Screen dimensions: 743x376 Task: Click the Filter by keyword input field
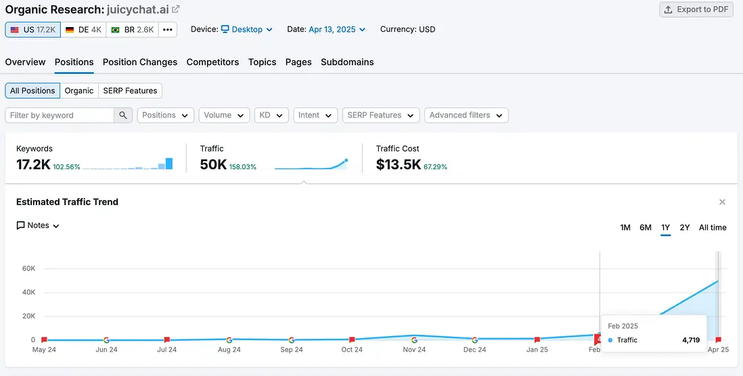(x=60, y=116)
